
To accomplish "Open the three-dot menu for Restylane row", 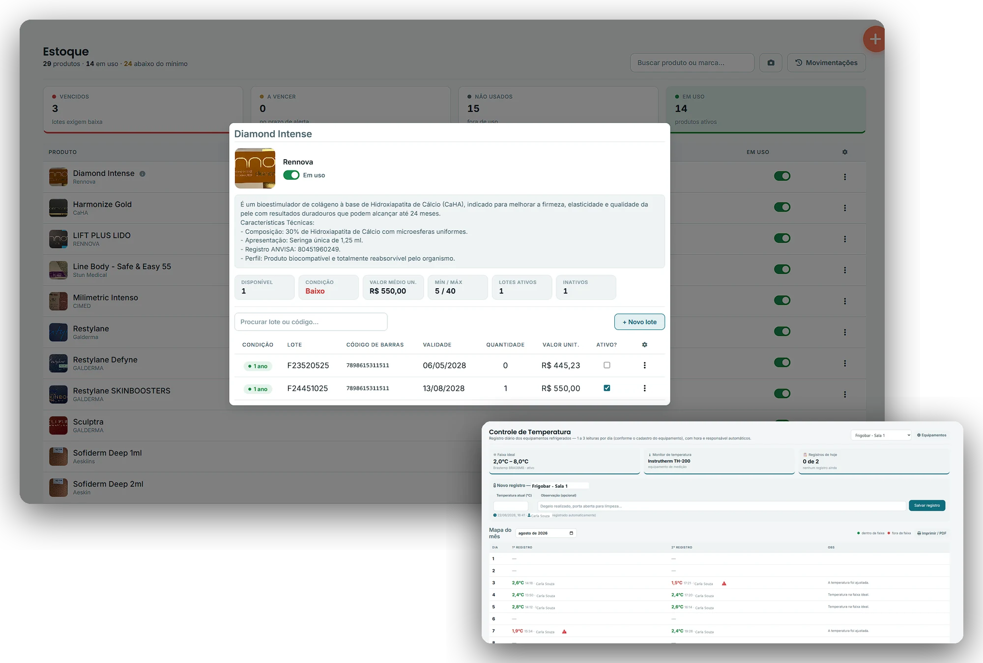I will [845, 332].
